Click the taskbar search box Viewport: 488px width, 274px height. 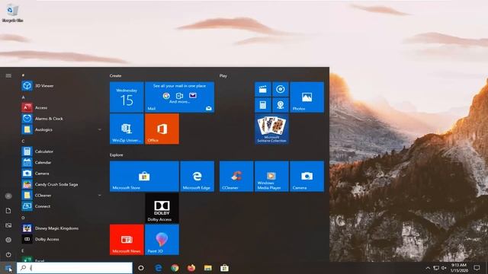point(75,268)
